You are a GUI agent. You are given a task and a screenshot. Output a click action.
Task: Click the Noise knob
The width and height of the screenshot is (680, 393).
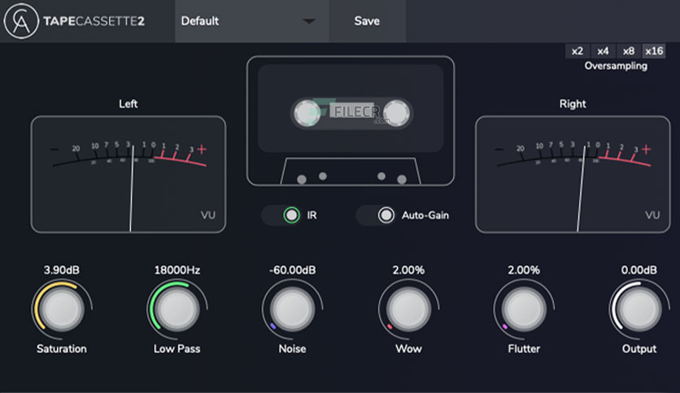pyautogui.click(x=292, y=309)
